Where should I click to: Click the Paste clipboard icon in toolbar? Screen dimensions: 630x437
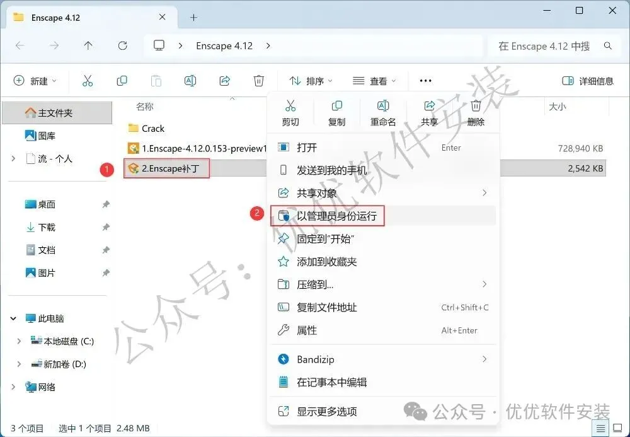pos(156,81)
